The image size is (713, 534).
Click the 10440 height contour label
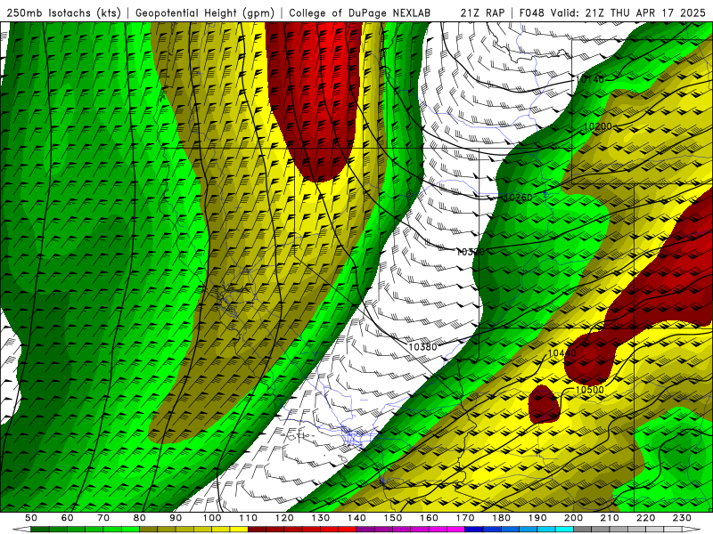562,352
